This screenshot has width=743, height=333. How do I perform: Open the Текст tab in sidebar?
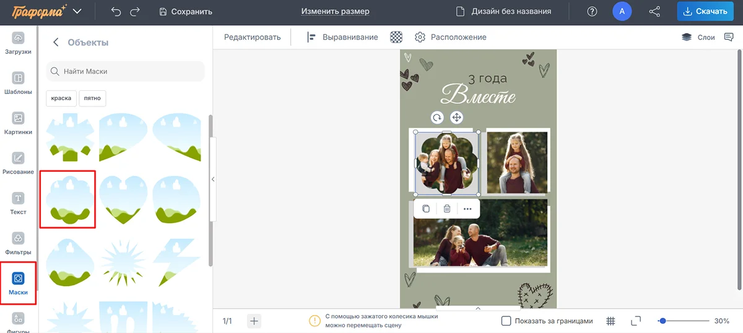pos(19,203)
